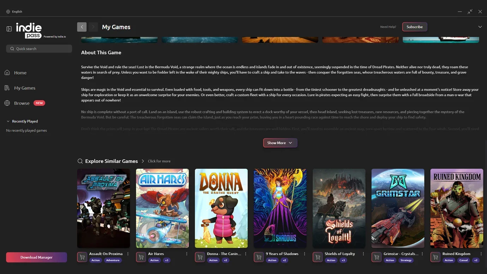Collapse the sidebar with the panel icon
Screen dimensions: 487x274
pyautogui.click(x=9, y=29)
